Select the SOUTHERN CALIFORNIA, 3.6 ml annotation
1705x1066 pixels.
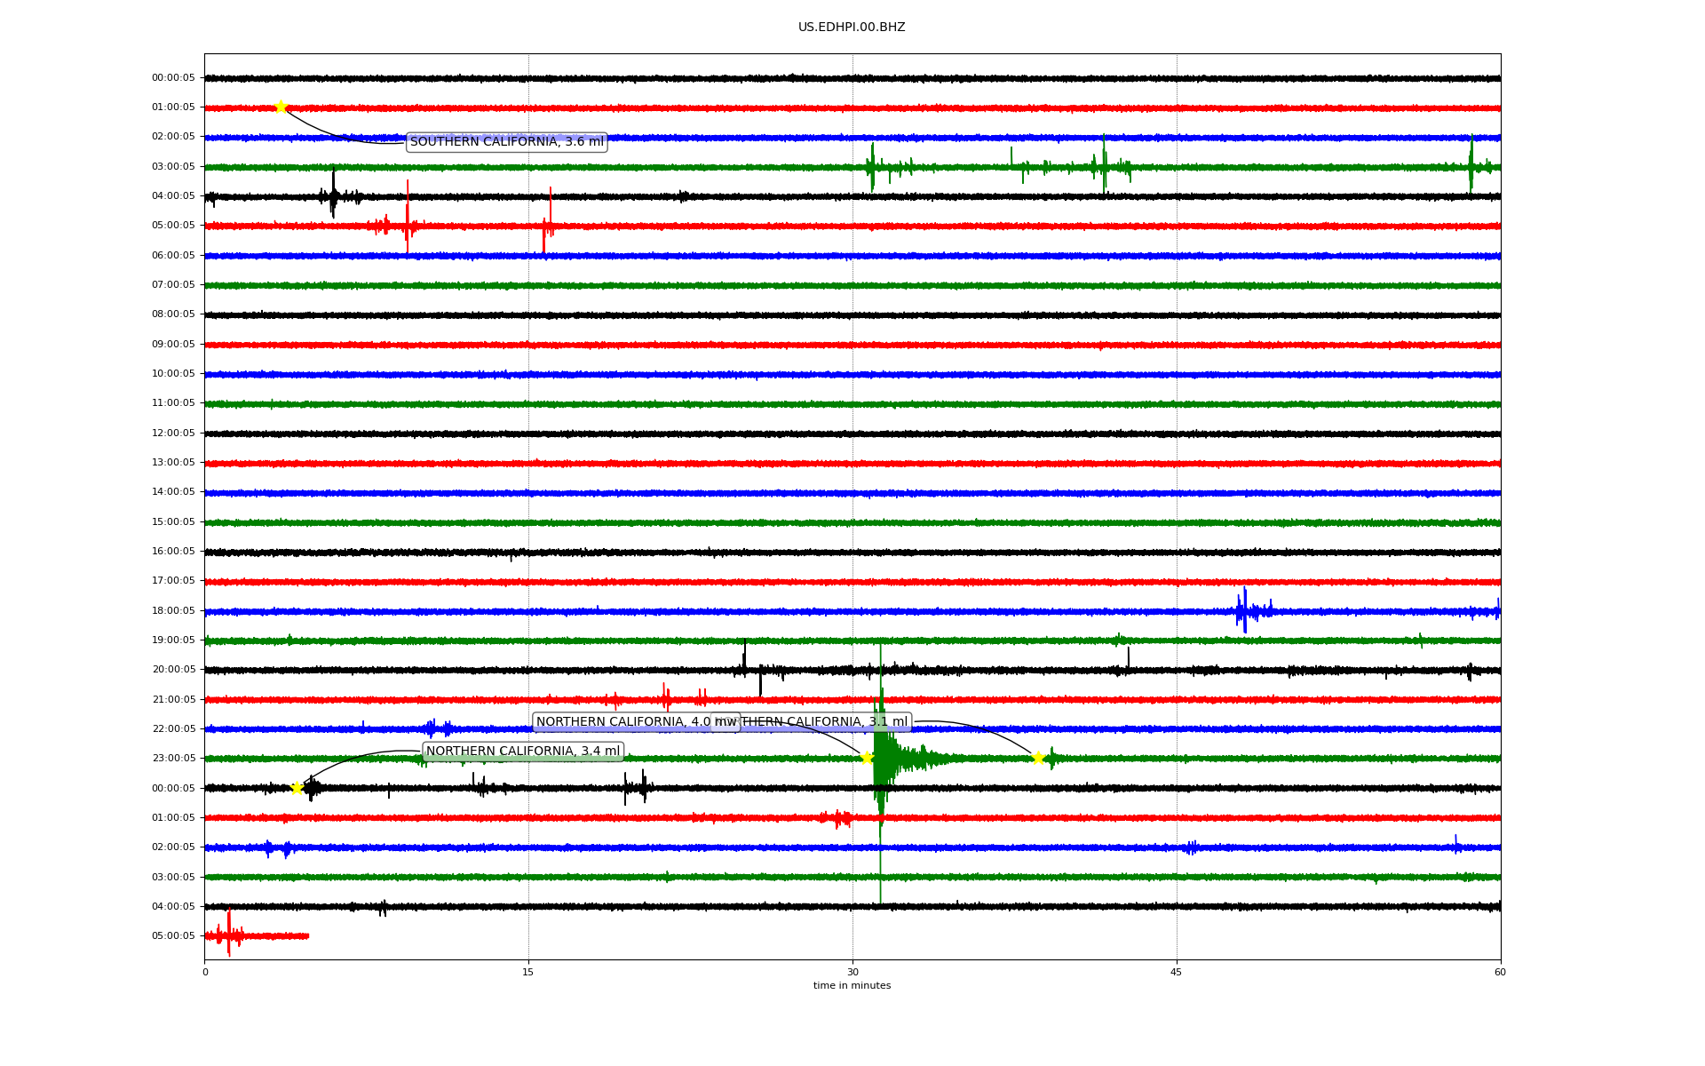(506, 142)
